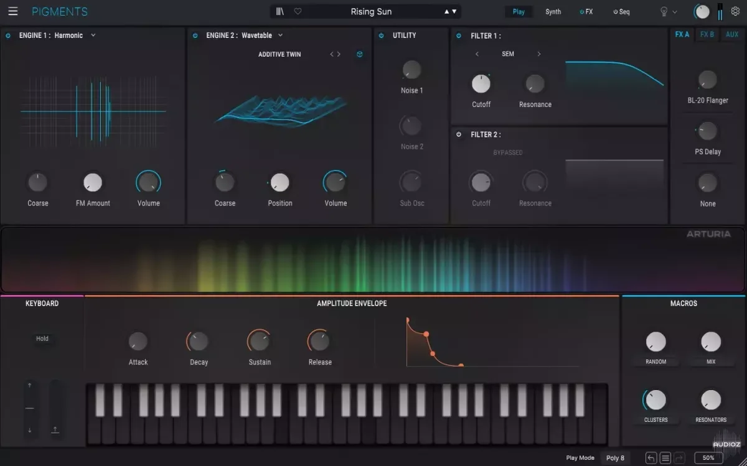
Task: Go to previous preset with up arrow
Action: [446, 11]
